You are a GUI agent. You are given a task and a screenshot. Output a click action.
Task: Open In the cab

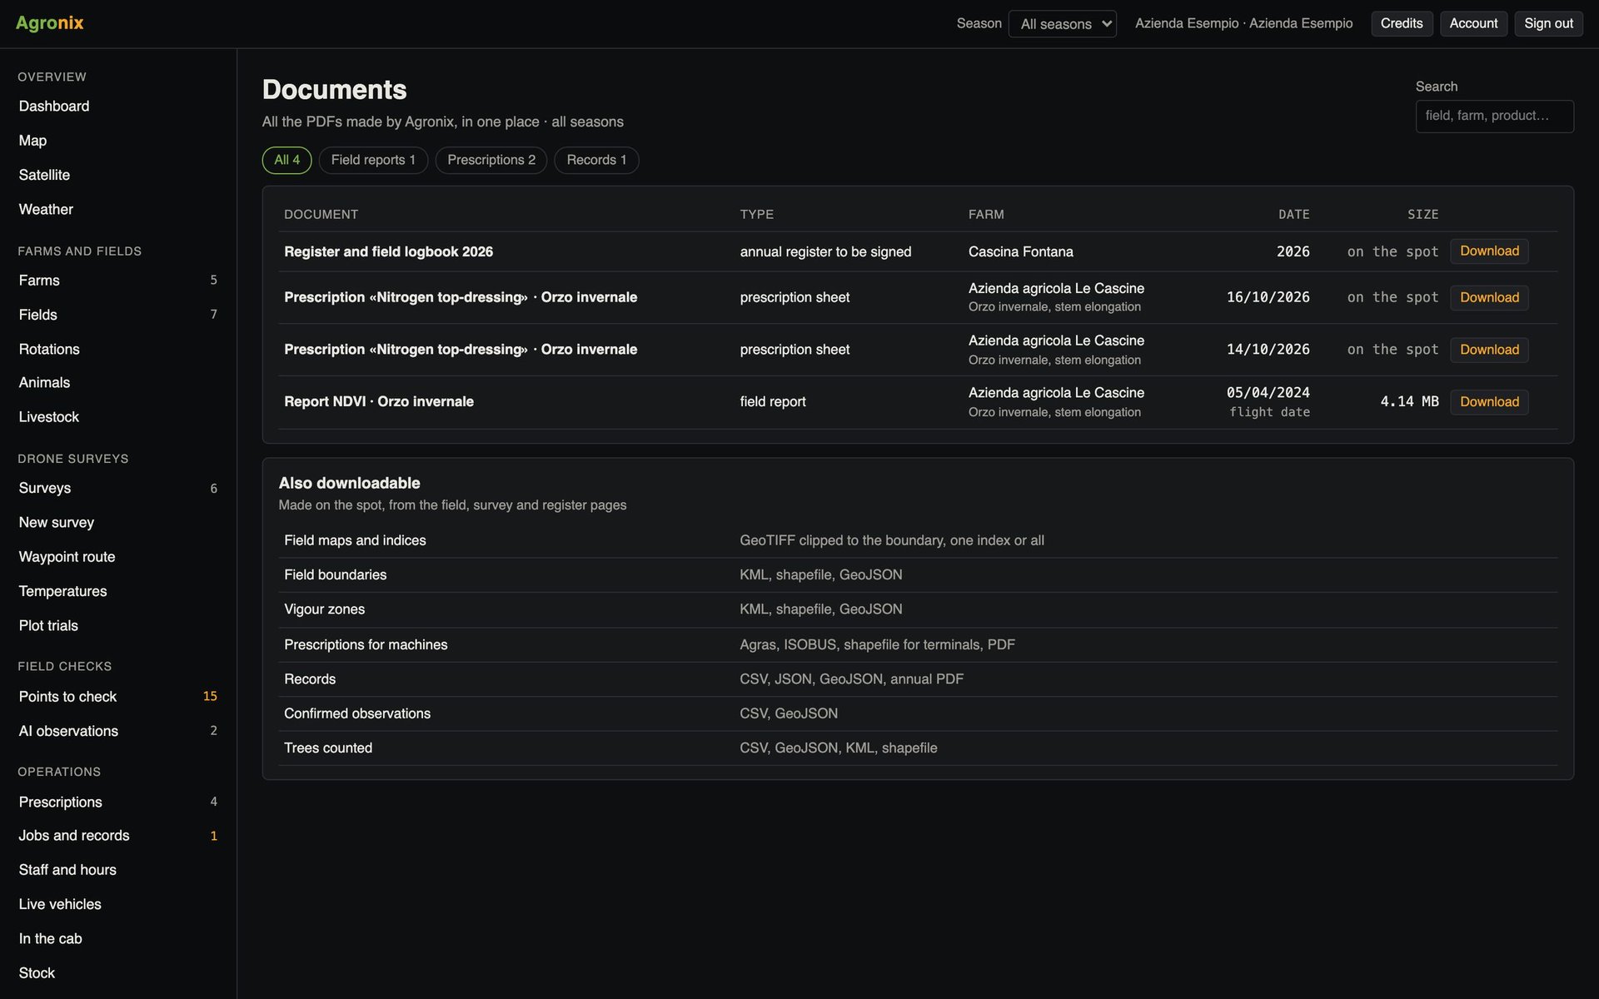point(118,939)
